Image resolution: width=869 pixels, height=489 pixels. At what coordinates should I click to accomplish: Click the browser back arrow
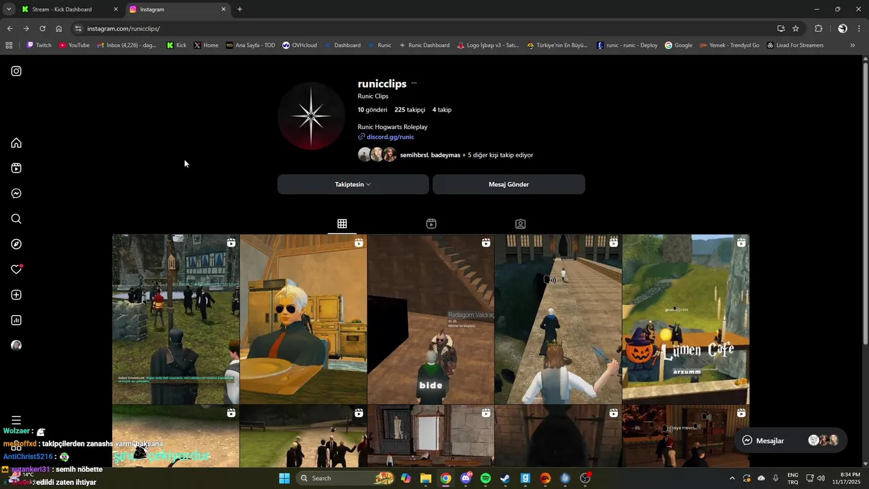coord(10,29)
